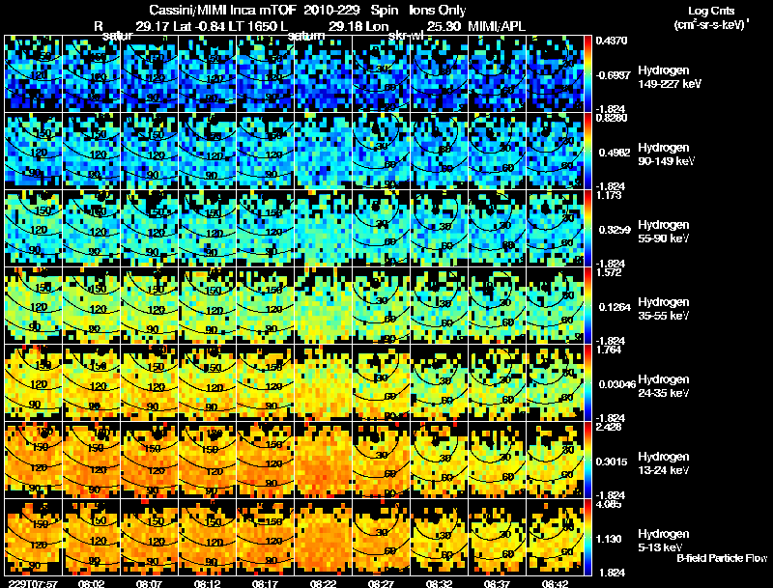Pick the 90-149 keV panel at 08:37
This screenshot has width=773, height=588.
[498, 152]
